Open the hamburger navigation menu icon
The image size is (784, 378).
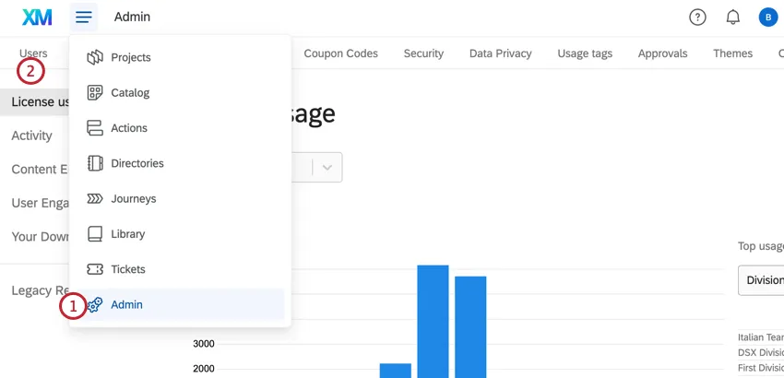tap(84, 17)
